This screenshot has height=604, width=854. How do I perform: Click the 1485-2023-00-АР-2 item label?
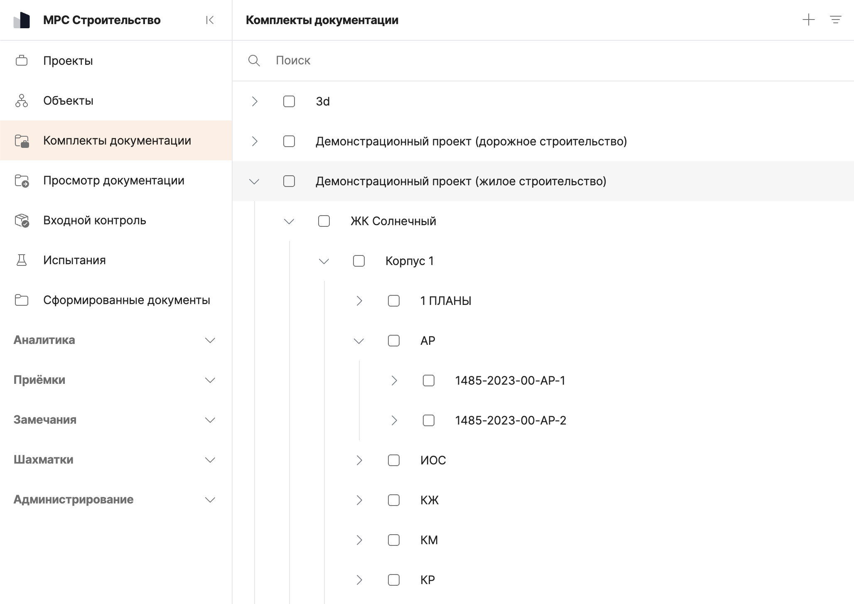point(510,420)
